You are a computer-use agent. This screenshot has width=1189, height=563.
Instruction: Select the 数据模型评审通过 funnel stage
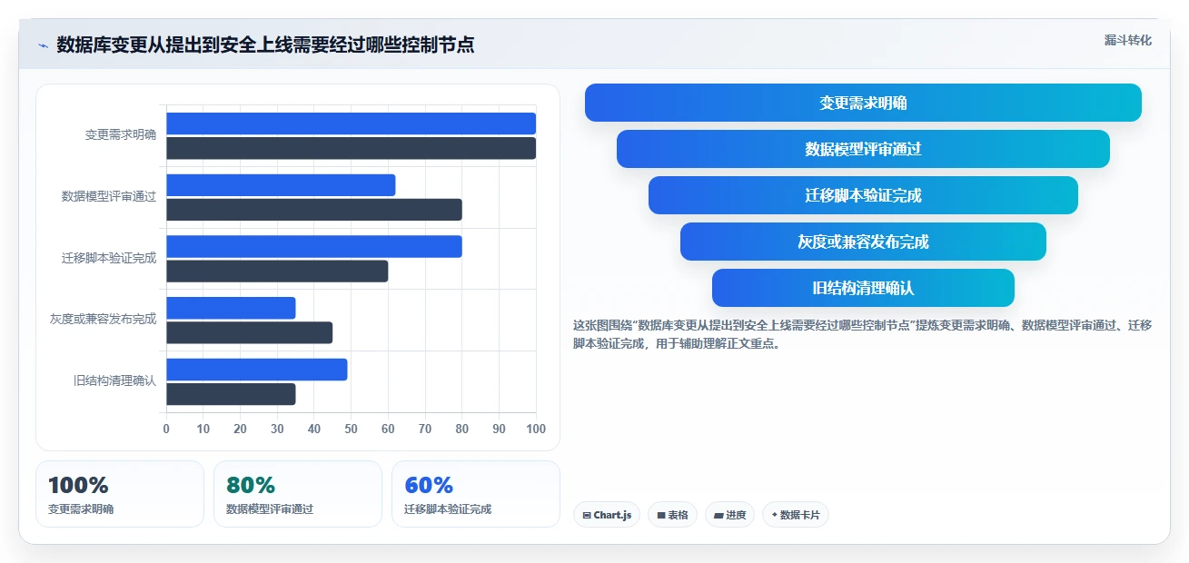[863, 149]
